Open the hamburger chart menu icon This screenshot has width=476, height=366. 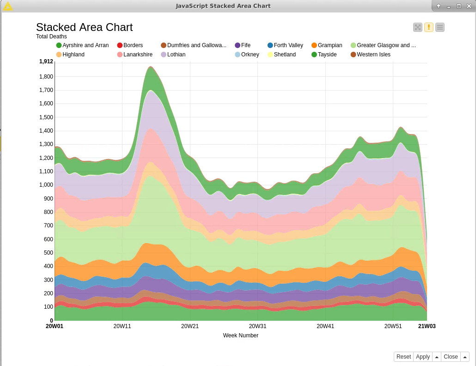pyautogui.click(x=439, y=27)
